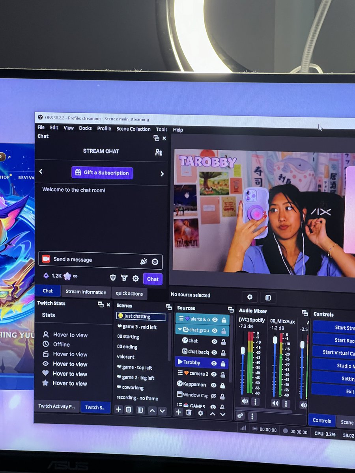
Task: Open the emote picker in chat box
Action: point(155,261)
